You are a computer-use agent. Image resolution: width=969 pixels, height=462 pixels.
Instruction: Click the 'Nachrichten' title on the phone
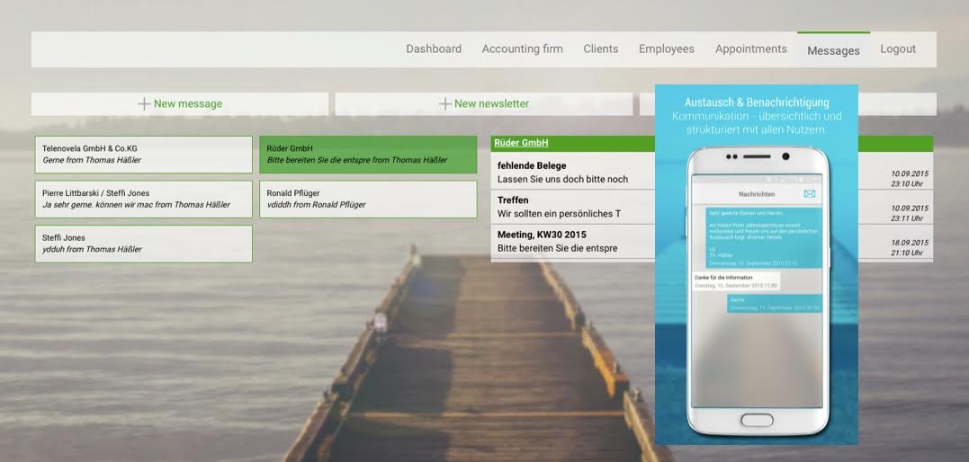click(x=757, y=194)
